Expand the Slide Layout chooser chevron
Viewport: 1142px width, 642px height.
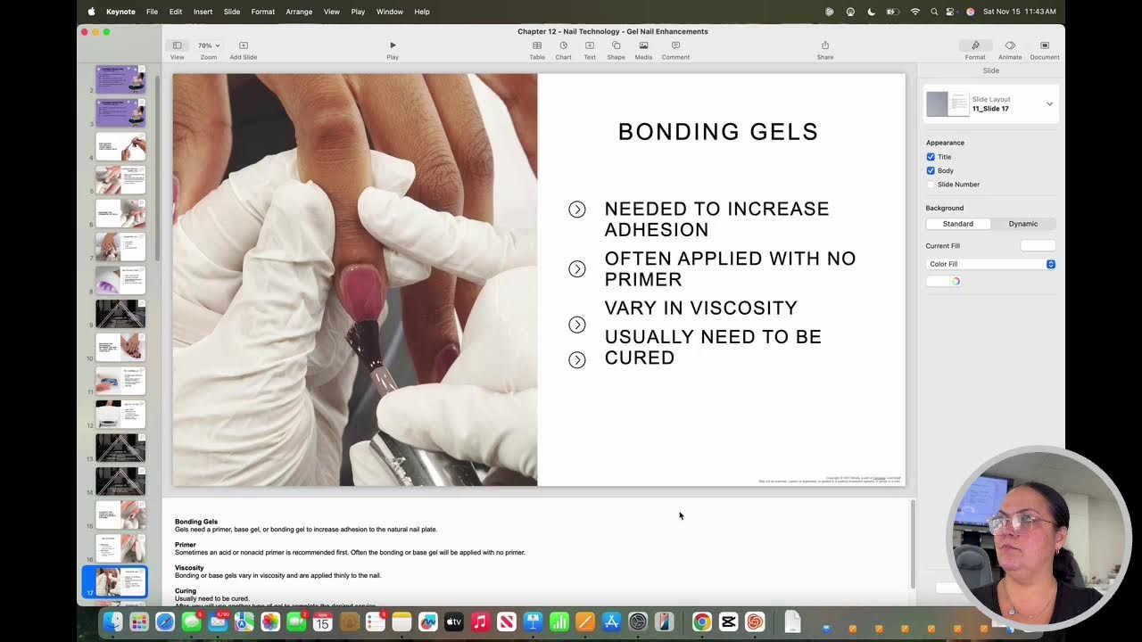pyautogui.click(x=1049, y=104)
